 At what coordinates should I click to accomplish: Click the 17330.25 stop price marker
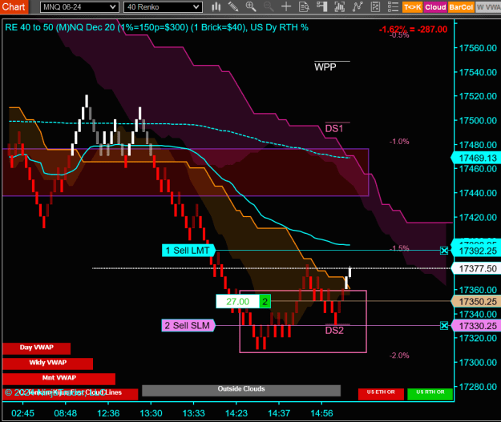click(477, 326)
